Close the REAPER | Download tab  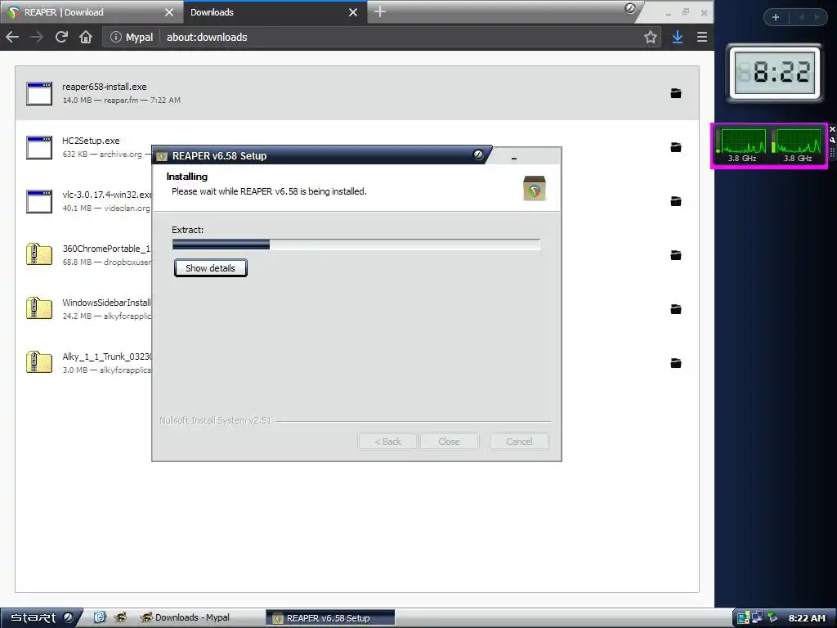click(168, 12)
